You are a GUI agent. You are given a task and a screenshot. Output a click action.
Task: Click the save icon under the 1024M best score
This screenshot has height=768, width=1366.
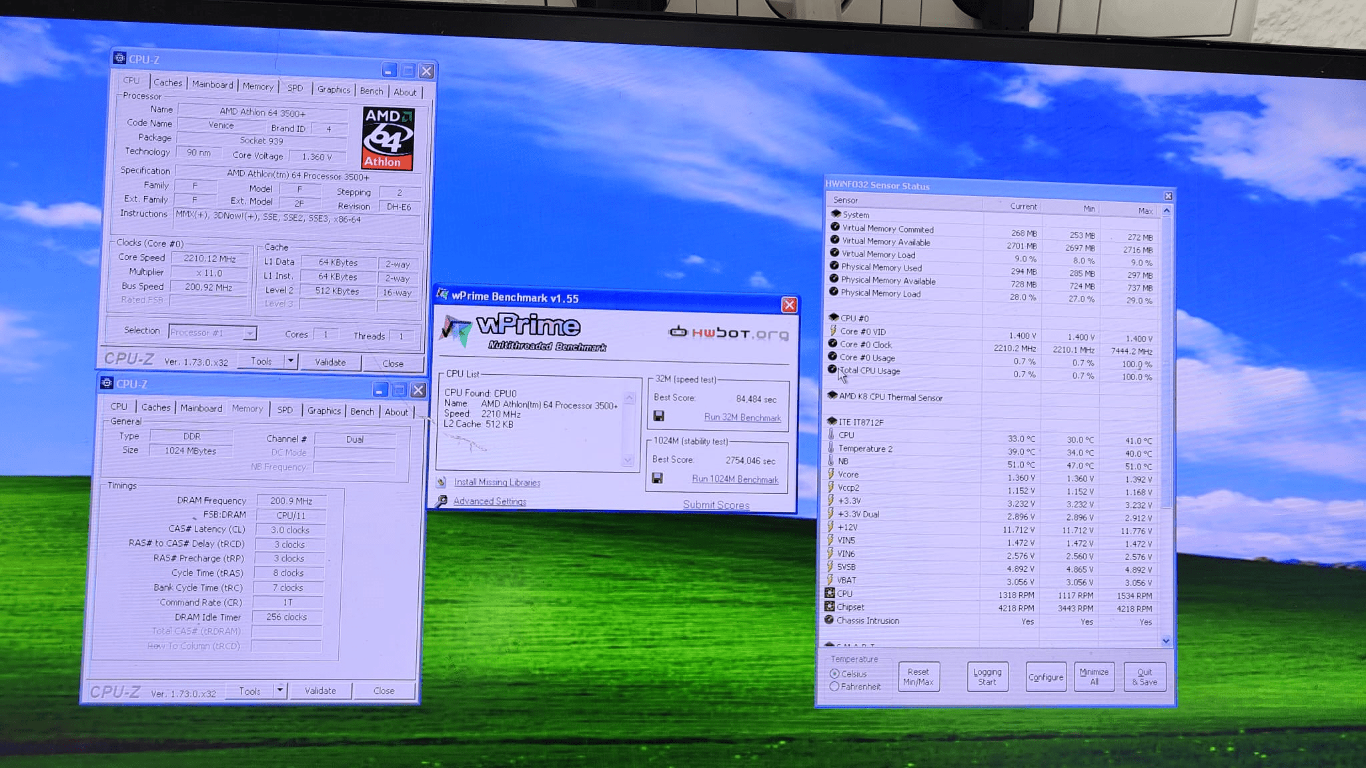[657, 479]
